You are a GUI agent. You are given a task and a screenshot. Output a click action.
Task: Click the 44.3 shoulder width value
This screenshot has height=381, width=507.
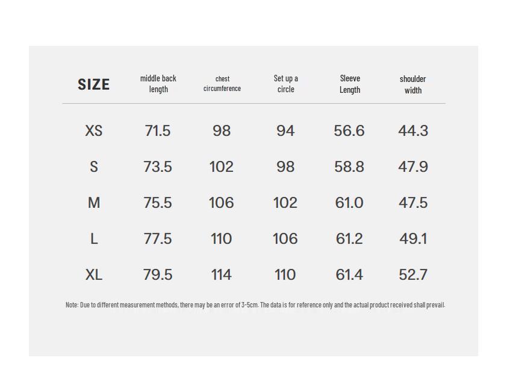[413, 131]
